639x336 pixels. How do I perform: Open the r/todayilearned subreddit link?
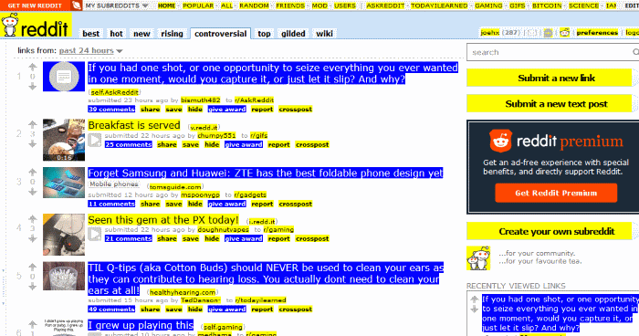(260, 300)
